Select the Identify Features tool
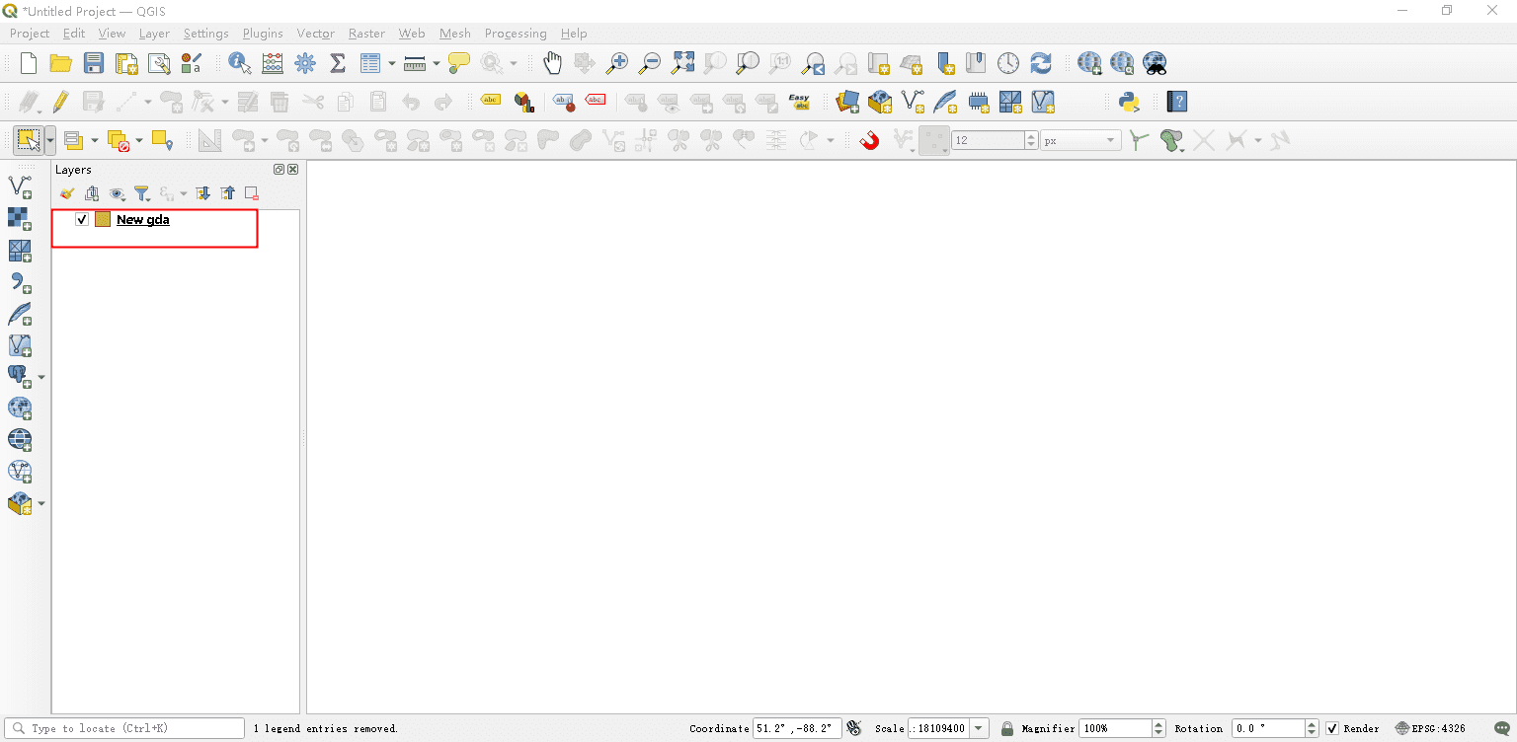The image size is (1517, 742). coord(239,63)
